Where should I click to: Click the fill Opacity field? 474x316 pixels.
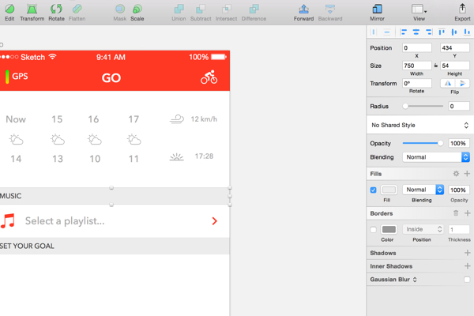pos(459,190)
